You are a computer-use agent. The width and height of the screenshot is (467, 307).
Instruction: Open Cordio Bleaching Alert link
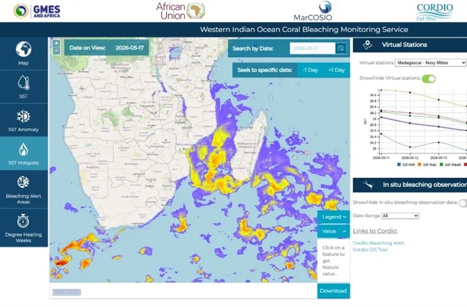click(x=379, y=243)
